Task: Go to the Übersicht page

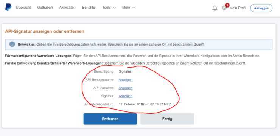Action: [x=23, y=8]
